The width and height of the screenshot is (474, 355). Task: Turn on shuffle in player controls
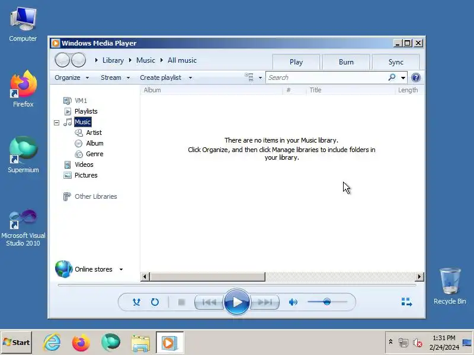[x=136, y=302]
